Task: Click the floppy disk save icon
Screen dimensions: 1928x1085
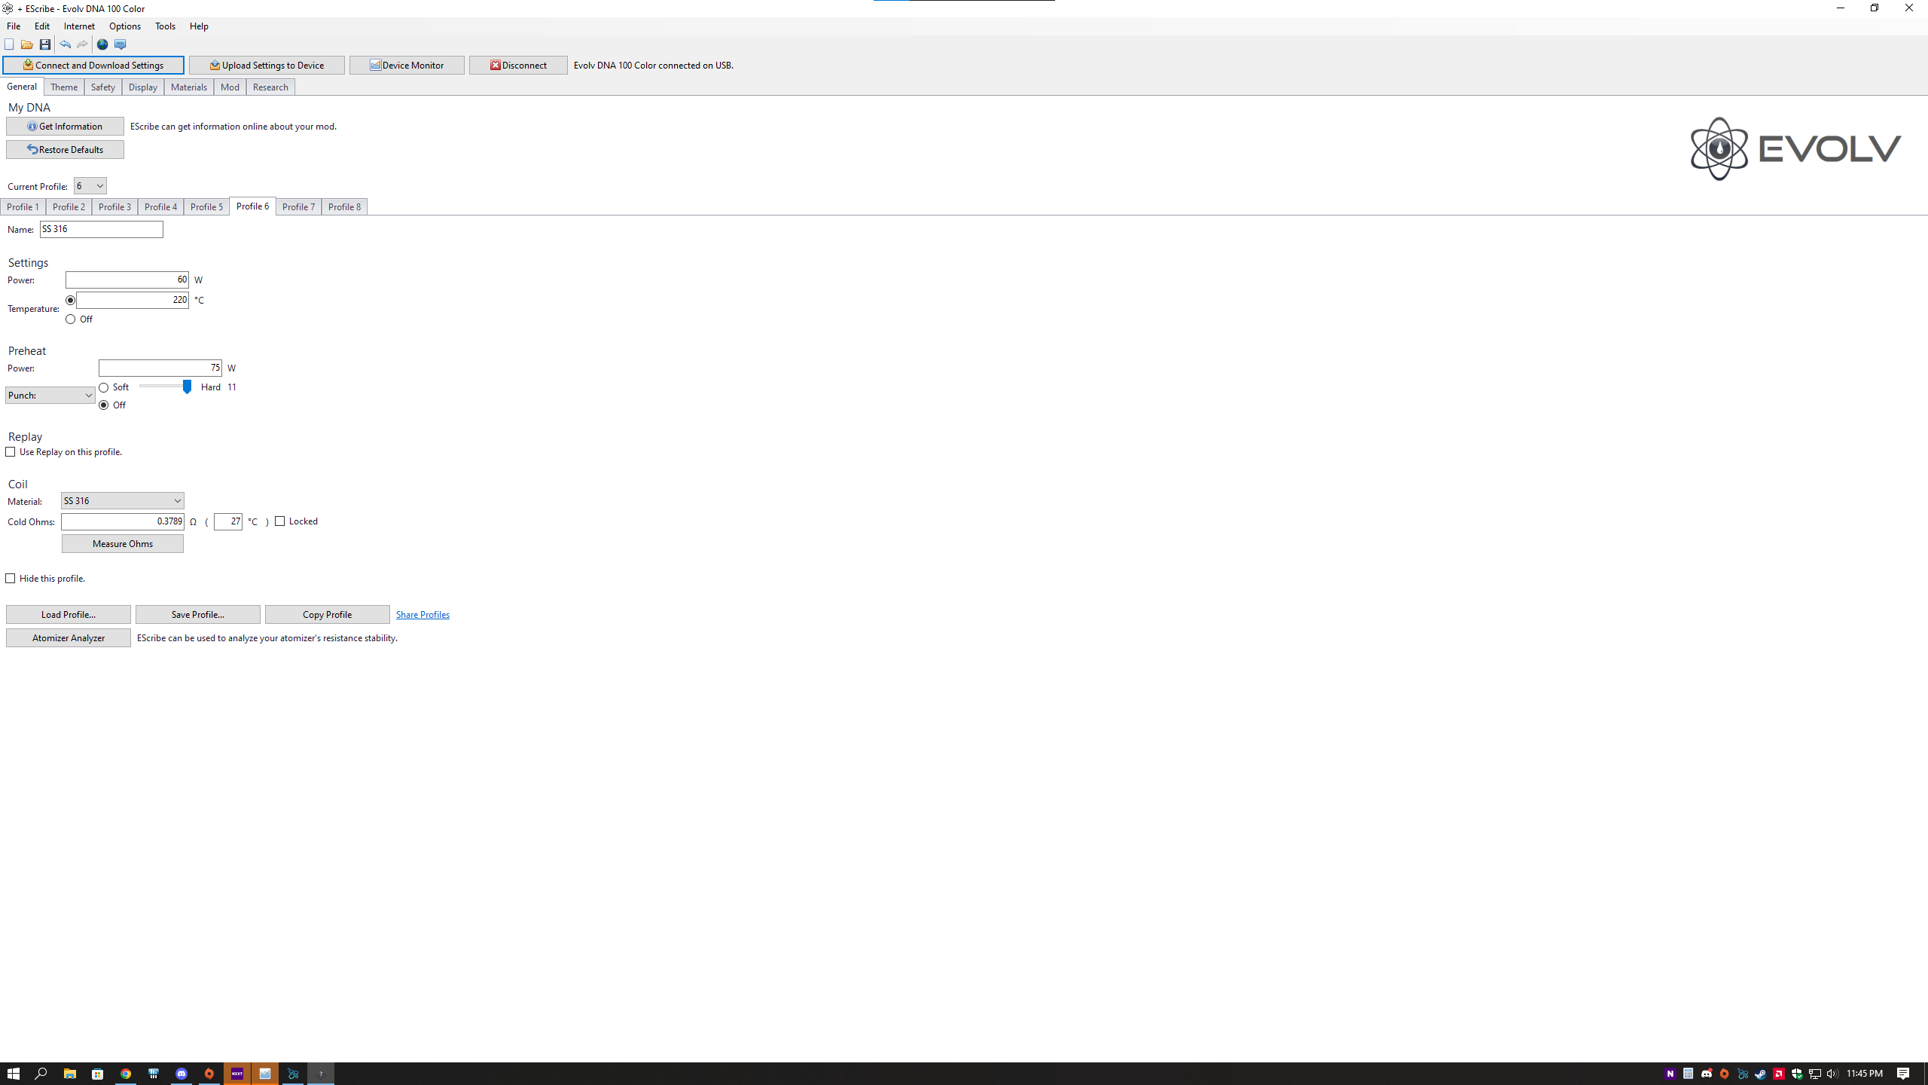Action: (x=45, y=44)
